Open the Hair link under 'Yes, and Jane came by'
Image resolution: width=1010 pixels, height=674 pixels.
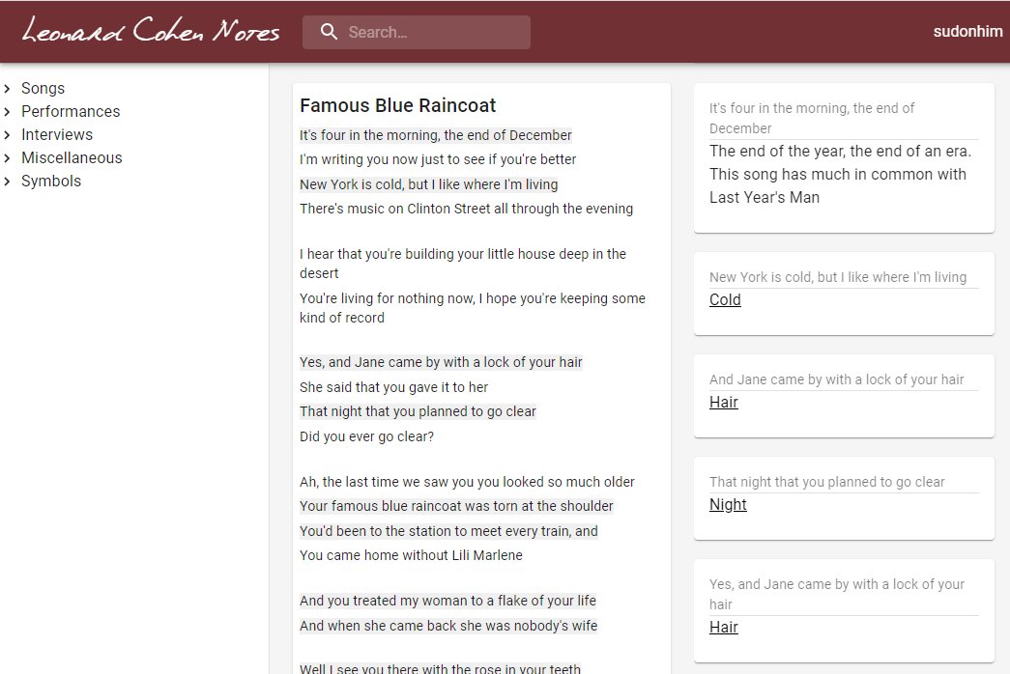coord(723,627)
